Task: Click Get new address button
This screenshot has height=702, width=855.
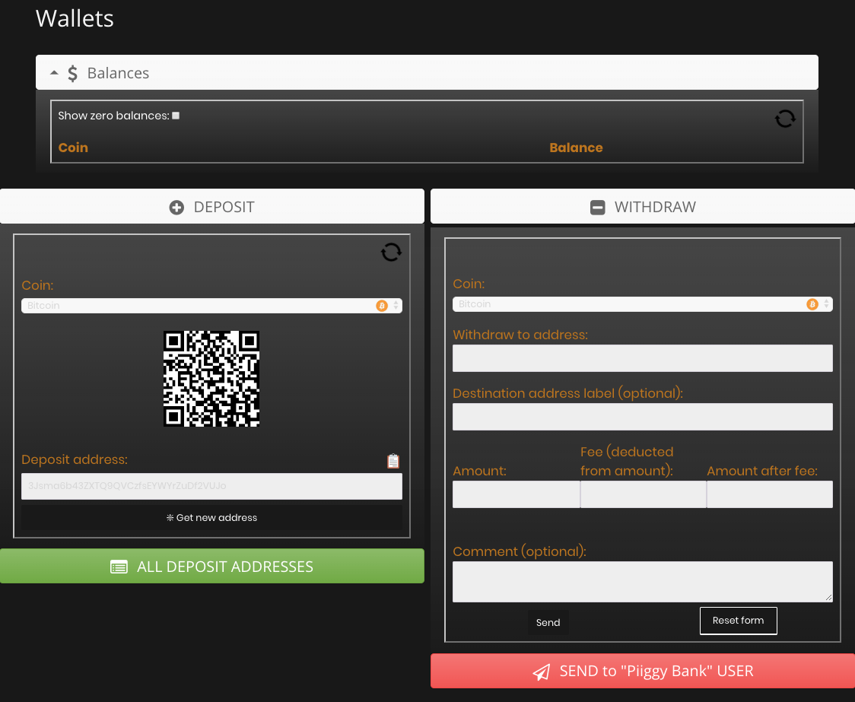Action: (211, 518)
